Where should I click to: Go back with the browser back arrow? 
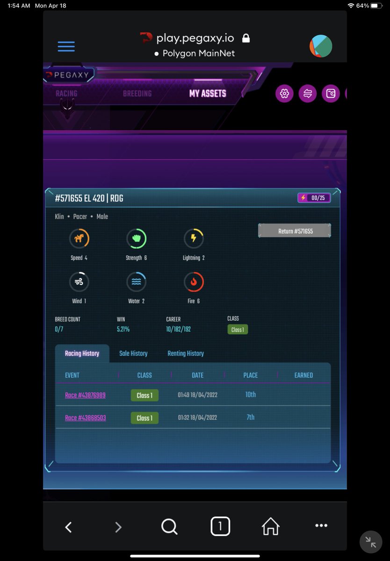(x=68, y=527)
